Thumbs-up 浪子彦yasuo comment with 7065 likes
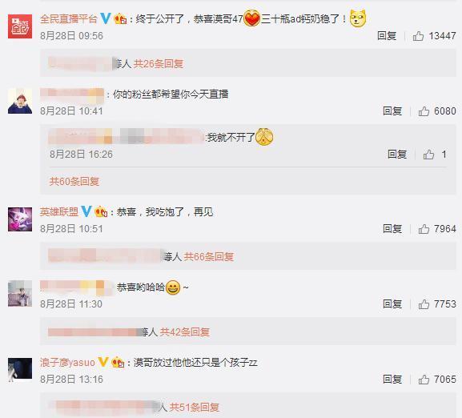Image resolution: width=462 pixels, height=418 pixels. coord(424,380)
